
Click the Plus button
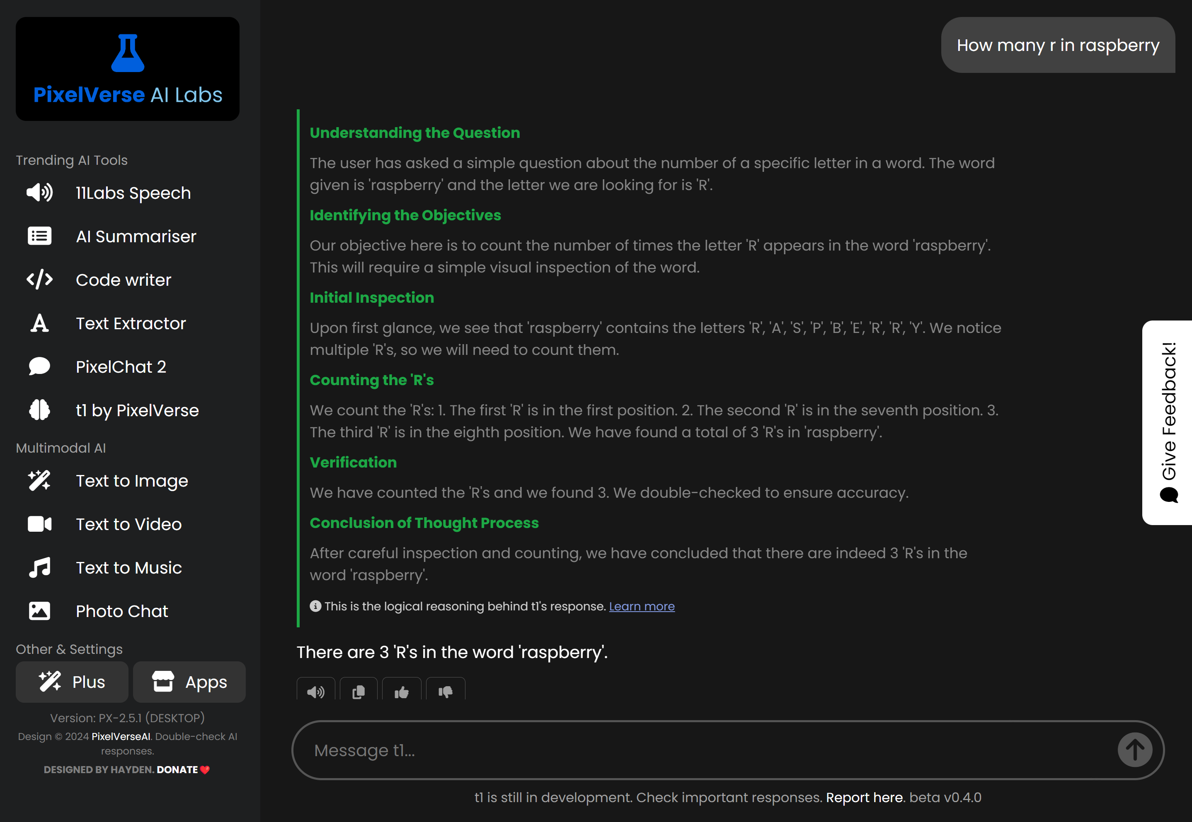tap(72, 682)
